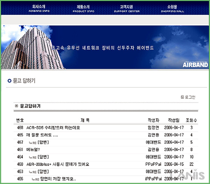This screenshot has width=210, height=184.
Task: Click the RE arrow icon in row 463
Action: point(33,172)
